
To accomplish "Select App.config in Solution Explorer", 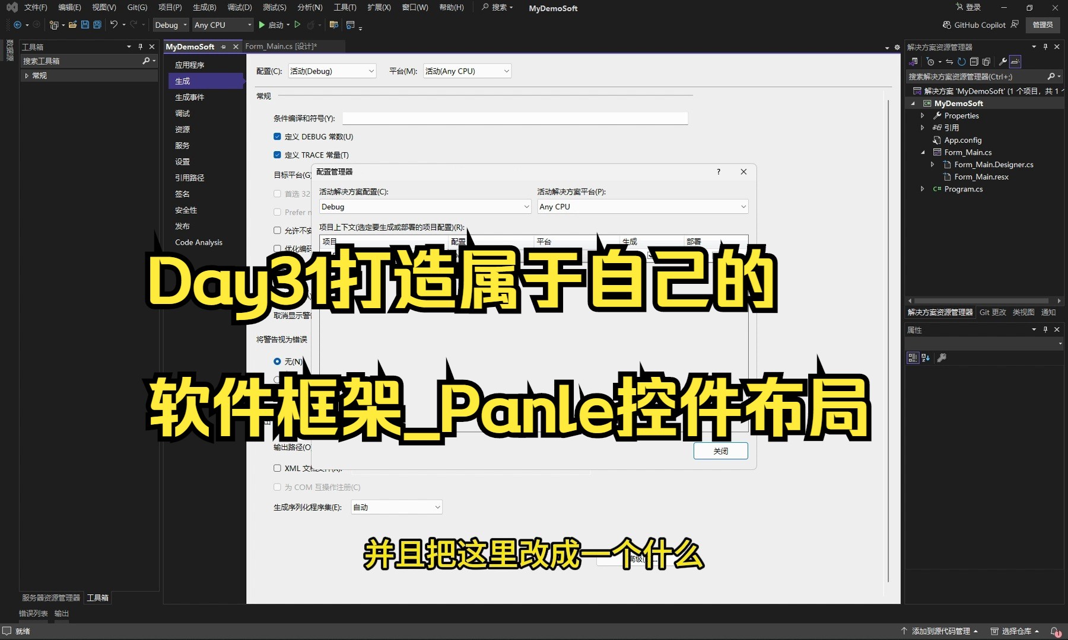I will point(962,140).
